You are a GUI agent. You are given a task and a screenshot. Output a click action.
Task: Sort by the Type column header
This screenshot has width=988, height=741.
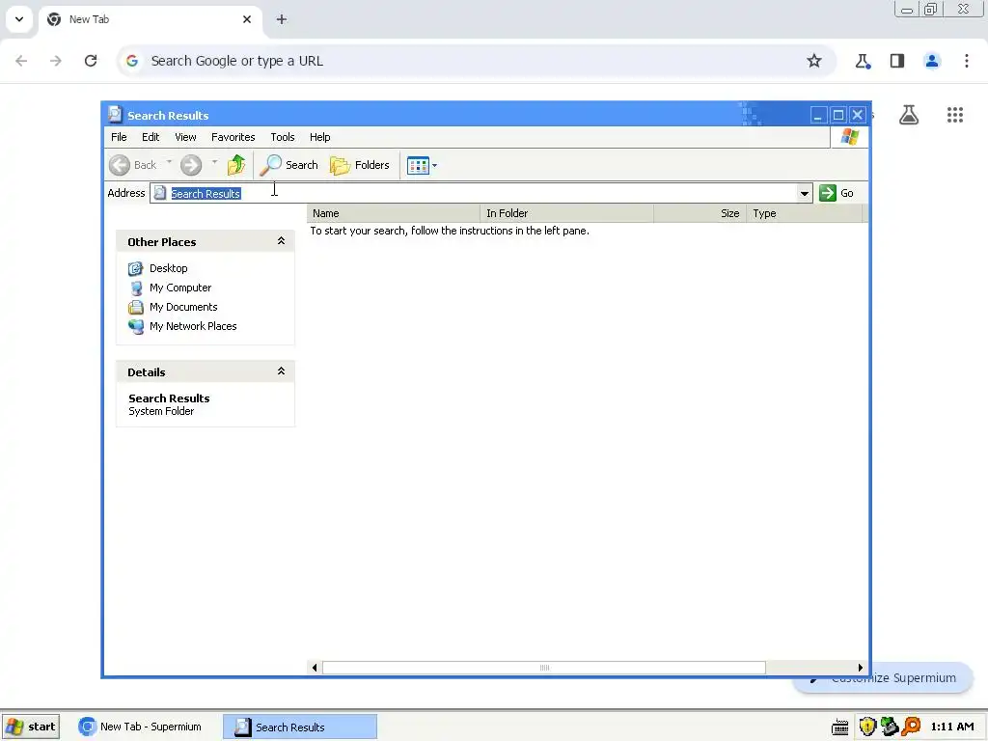(x=804, y=213)
